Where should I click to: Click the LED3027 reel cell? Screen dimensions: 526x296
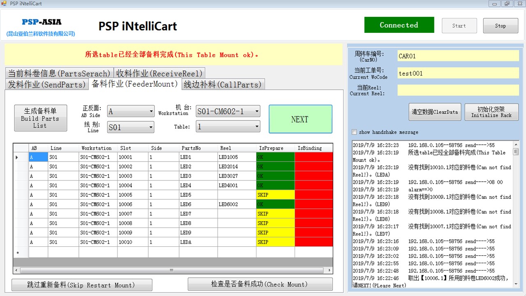pyautogui.click(x=237, y=176)
